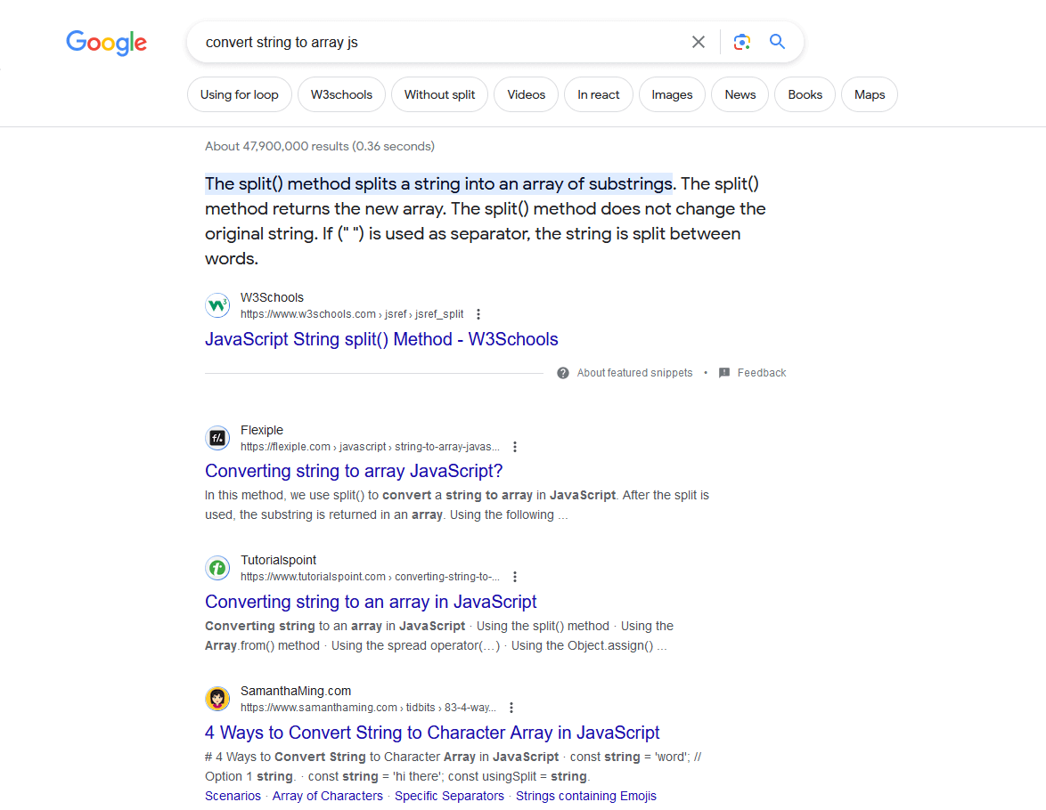Click the Feedback flag icon
1046x810 pixels.
click(724, 373)
